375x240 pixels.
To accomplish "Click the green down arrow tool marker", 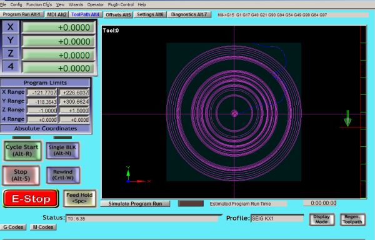I will [347, 118].
